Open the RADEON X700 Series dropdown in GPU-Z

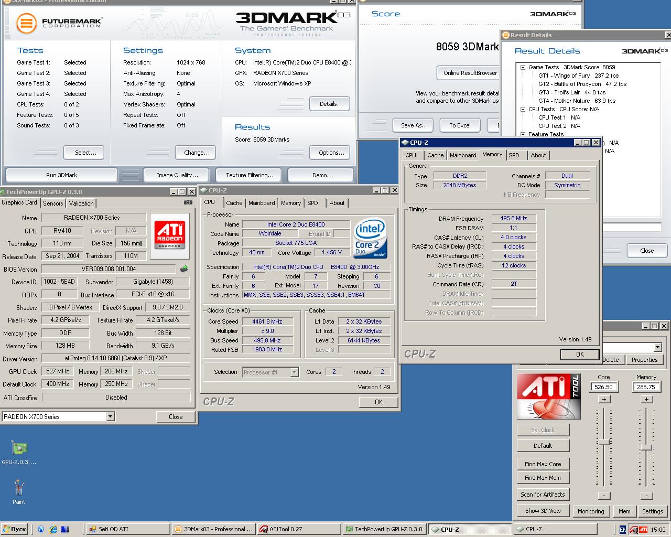coord(110,416)
